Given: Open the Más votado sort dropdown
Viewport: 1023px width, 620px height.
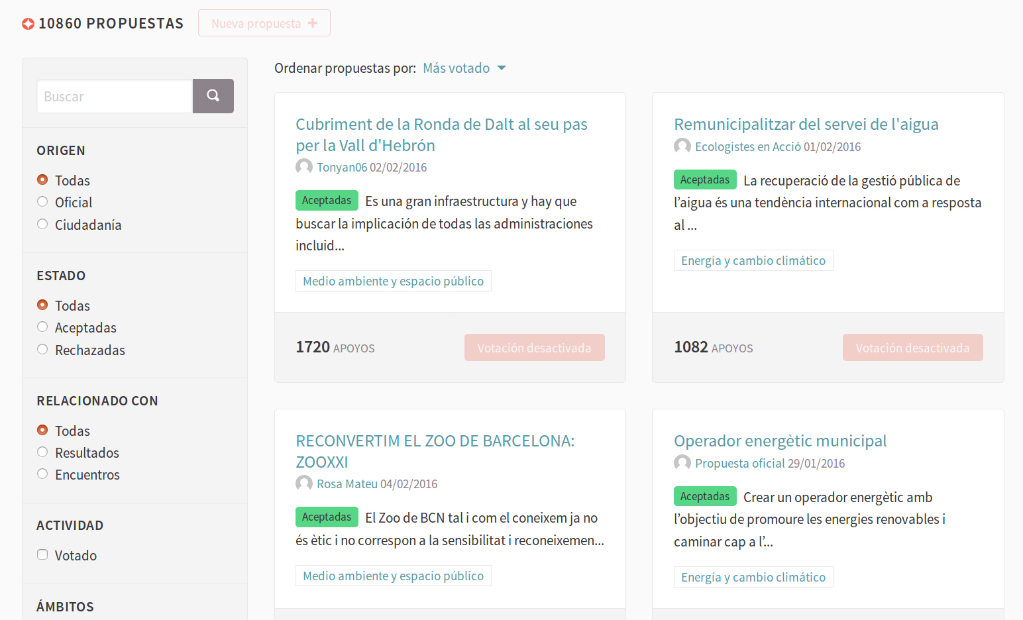Looking at the screenshot, I should [x=464, y=68].
